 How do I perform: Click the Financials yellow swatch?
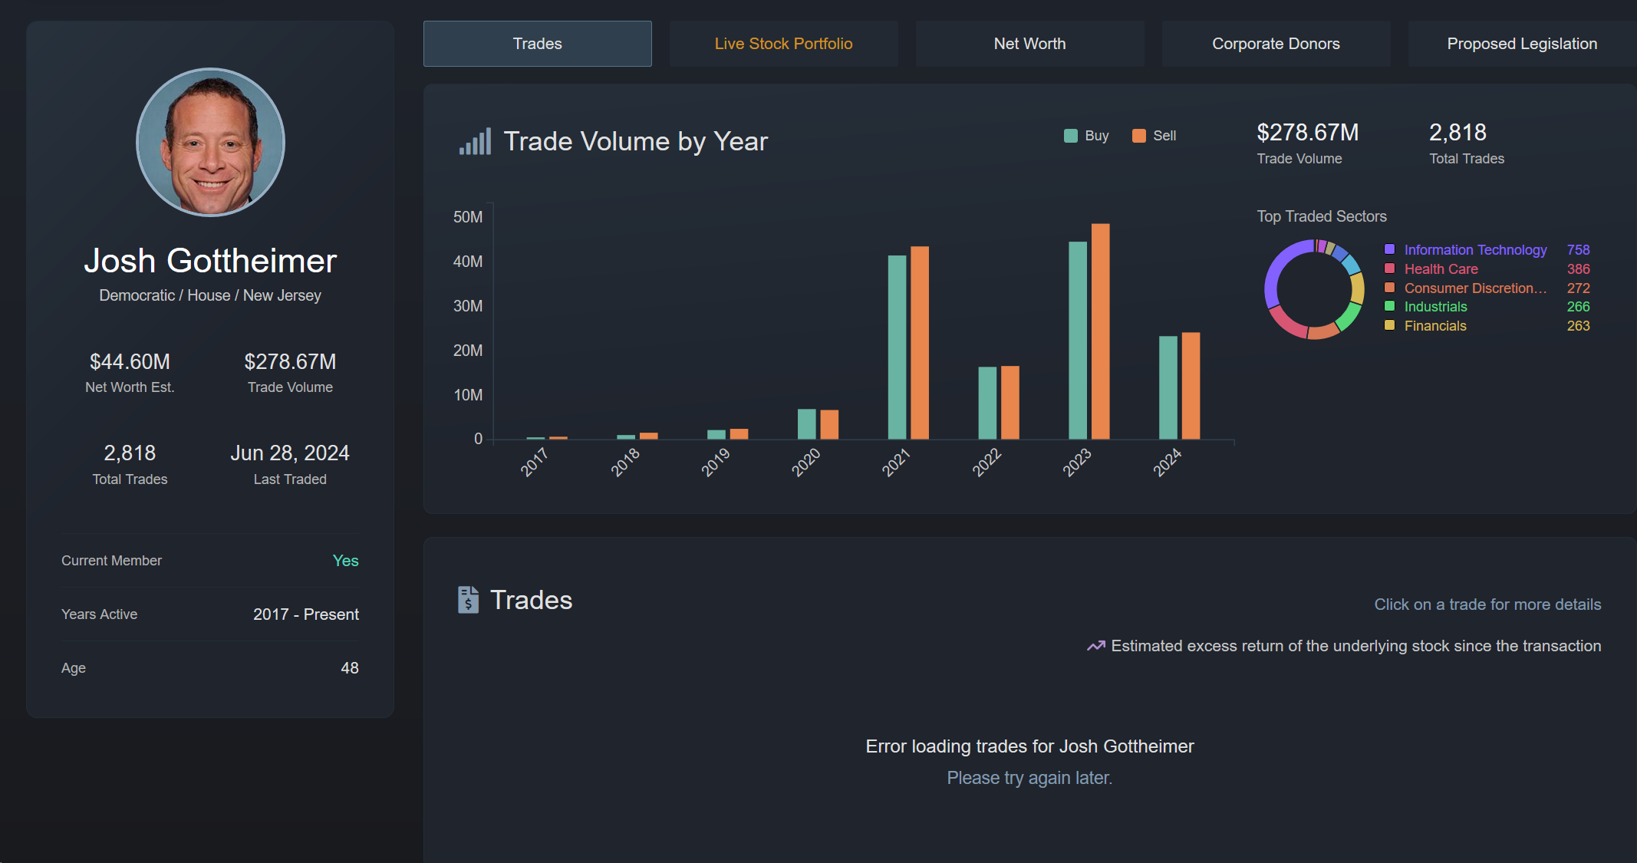click(x=1389, y=325)
